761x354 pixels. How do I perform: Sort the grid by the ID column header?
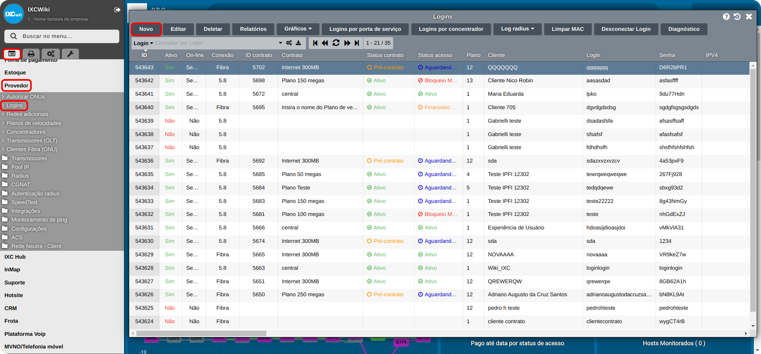coord(144,55)
